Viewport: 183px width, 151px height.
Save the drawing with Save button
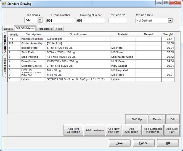click(120, 143)
